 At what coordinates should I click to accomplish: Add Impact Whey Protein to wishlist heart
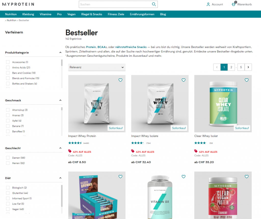(120, 80)
